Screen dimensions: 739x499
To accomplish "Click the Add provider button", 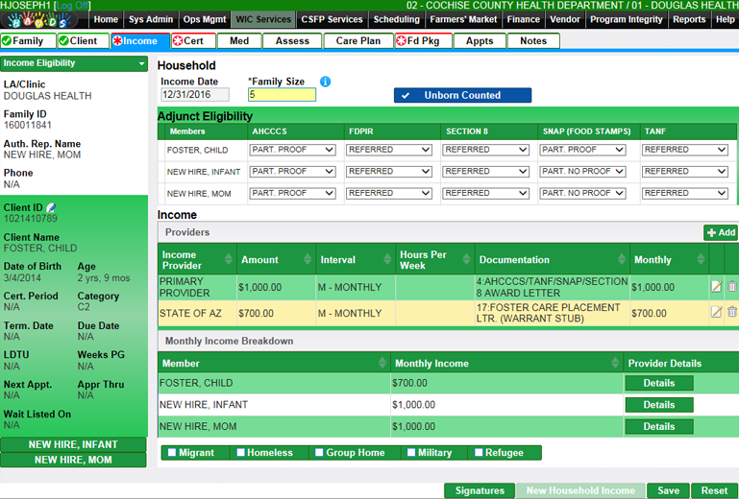I will 720,232.
